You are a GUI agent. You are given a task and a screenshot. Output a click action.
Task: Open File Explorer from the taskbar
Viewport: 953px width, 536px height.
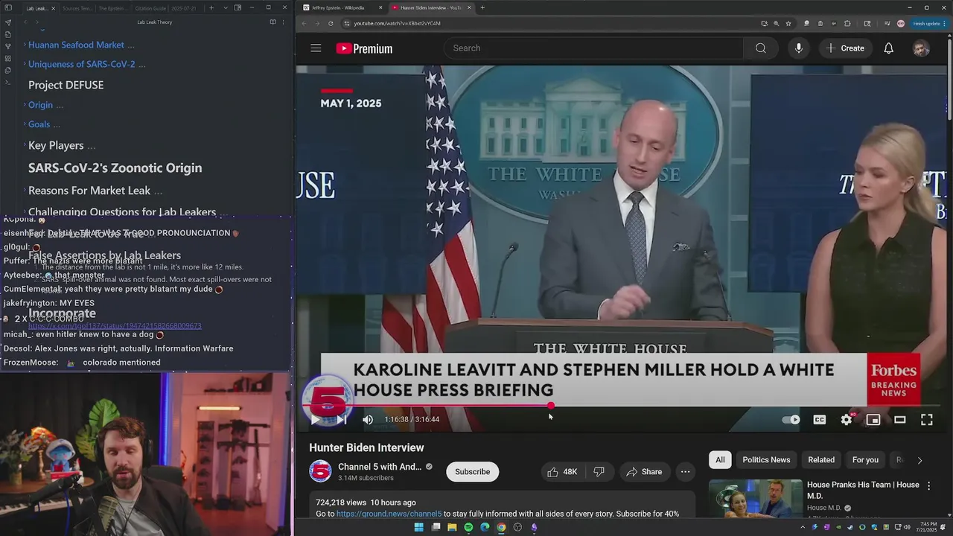(x=452, y=527)
